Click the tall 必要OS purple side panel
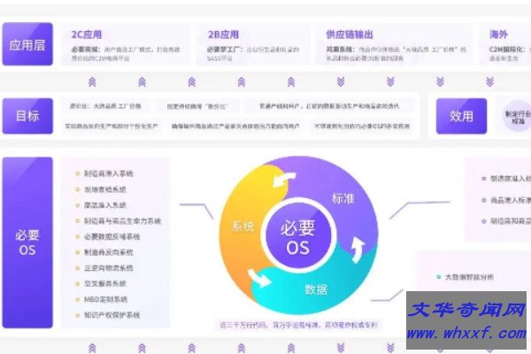531x354 pixels. pyautogui.click(x=27, y=241)
